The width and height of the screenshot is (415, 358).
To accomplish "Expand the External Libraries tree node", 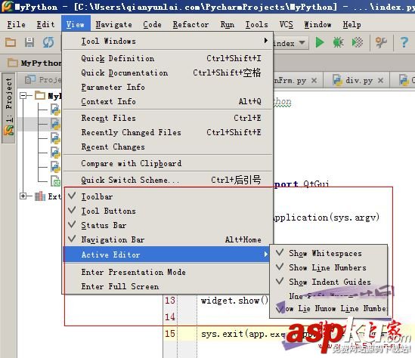I will click(x=23, y=196).
